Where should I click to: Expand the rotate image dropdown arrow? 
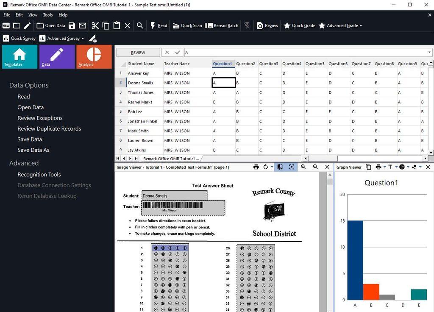(272, 167)
